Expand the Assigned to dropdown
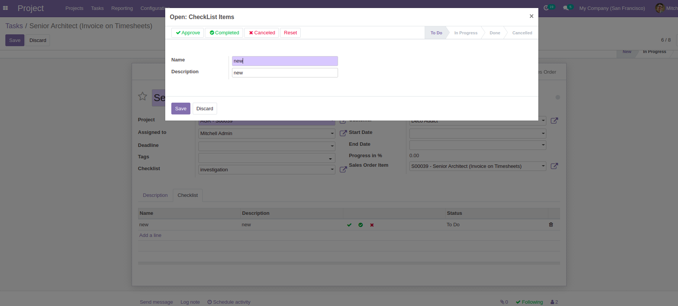Screen dimensions: 678x306 332,134
